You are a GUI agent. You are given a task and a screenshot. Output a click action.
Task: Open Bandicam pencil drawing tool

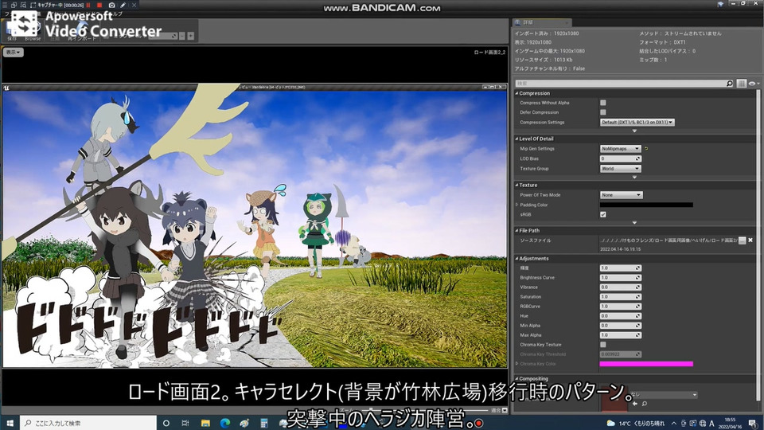123,5
